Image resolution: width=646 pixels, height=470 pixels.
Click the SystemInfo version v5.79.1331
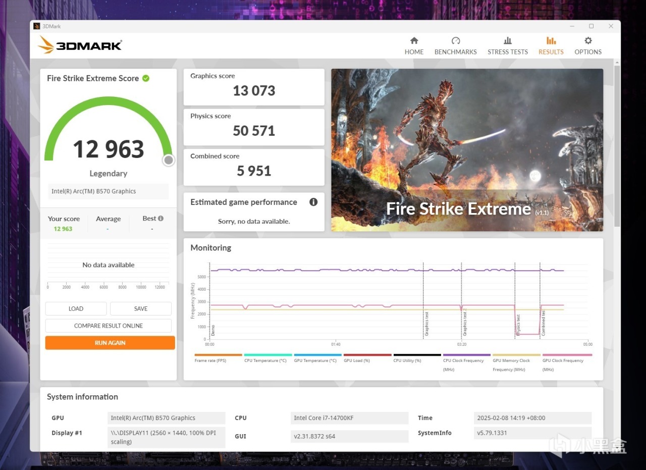(x=533, y=433)
